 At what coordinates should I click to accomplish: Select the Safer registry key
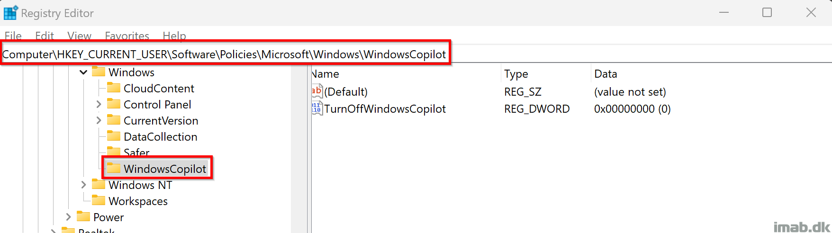(x=136, y=152)
